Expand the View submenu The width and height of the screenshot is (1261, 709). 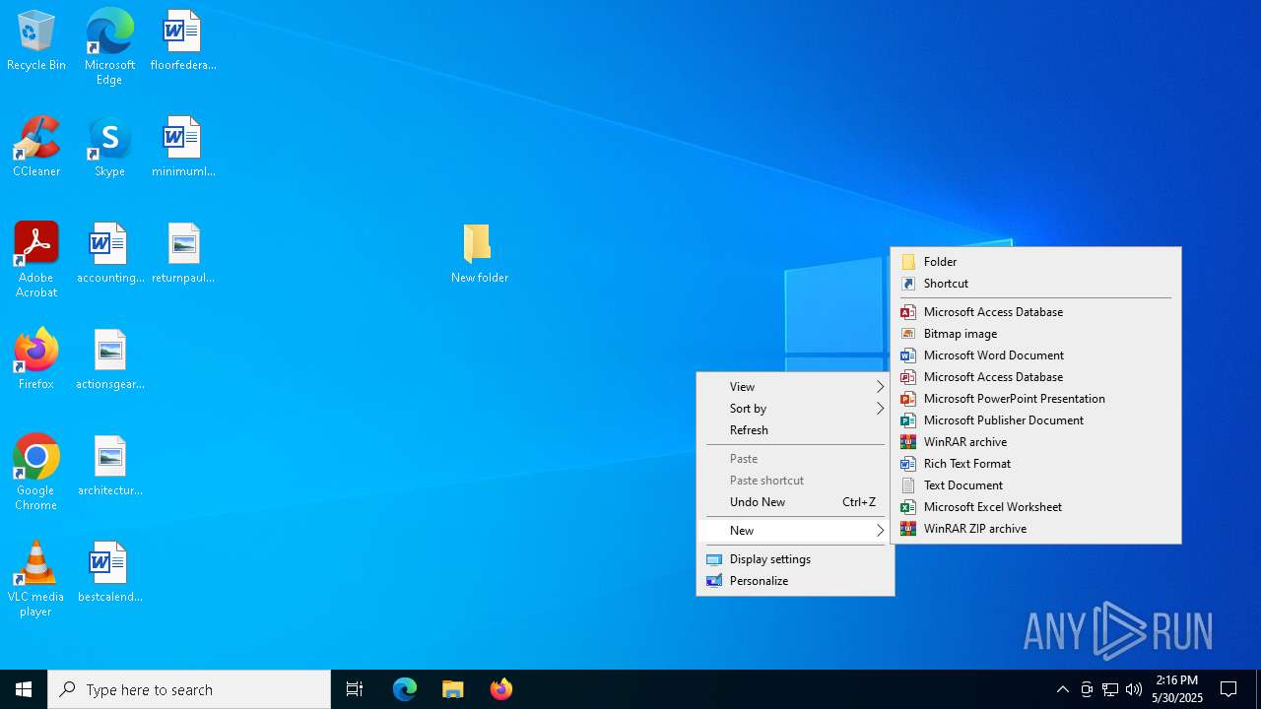[796, 387]
